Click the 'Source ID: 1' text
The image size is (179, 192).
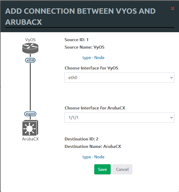coord(76,39)
